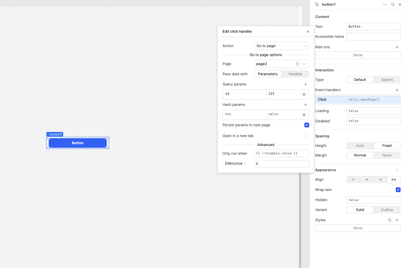Edit the Text field containing Button
This screenshot has height=268, width=406.
(x=374, y=27)
